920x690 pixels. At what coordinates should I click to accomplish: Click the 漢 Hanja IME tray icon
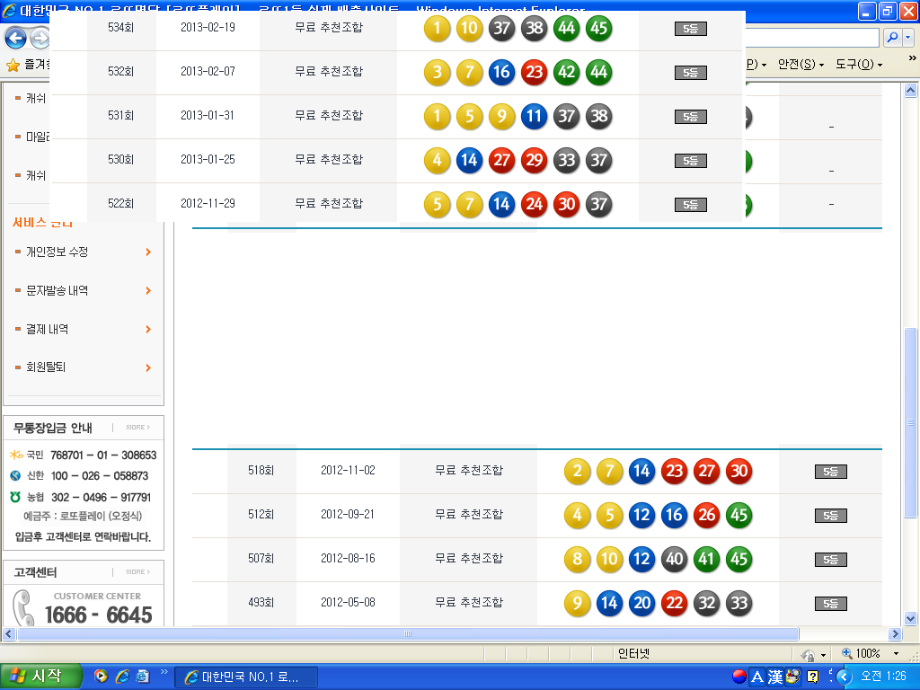(774, 677)
